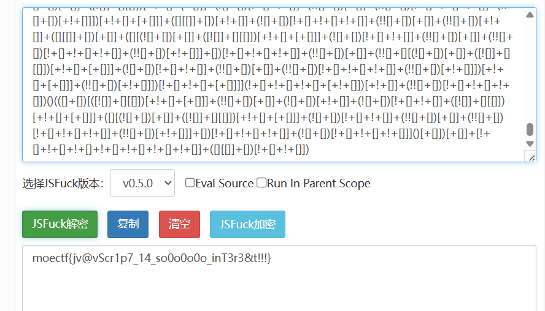Click the scrollbar down arrow in code box
This screenshot has width=545, height=311.
coord(530,144)
